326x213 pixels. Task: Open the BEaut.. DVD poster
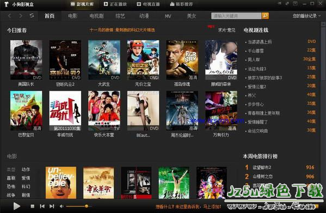[x=143, y=110]
